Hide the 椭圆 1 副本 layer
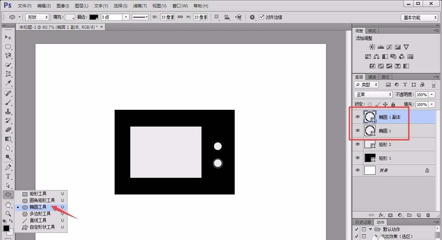Screen dimensions: 442x240 pos(358,117)
